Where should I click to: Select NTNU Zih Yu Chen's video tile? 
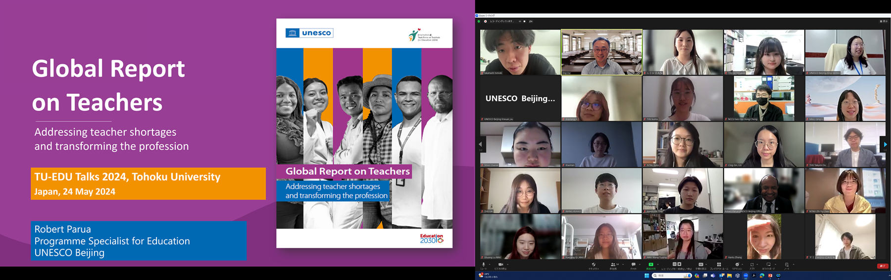click(x=845, y=191)
